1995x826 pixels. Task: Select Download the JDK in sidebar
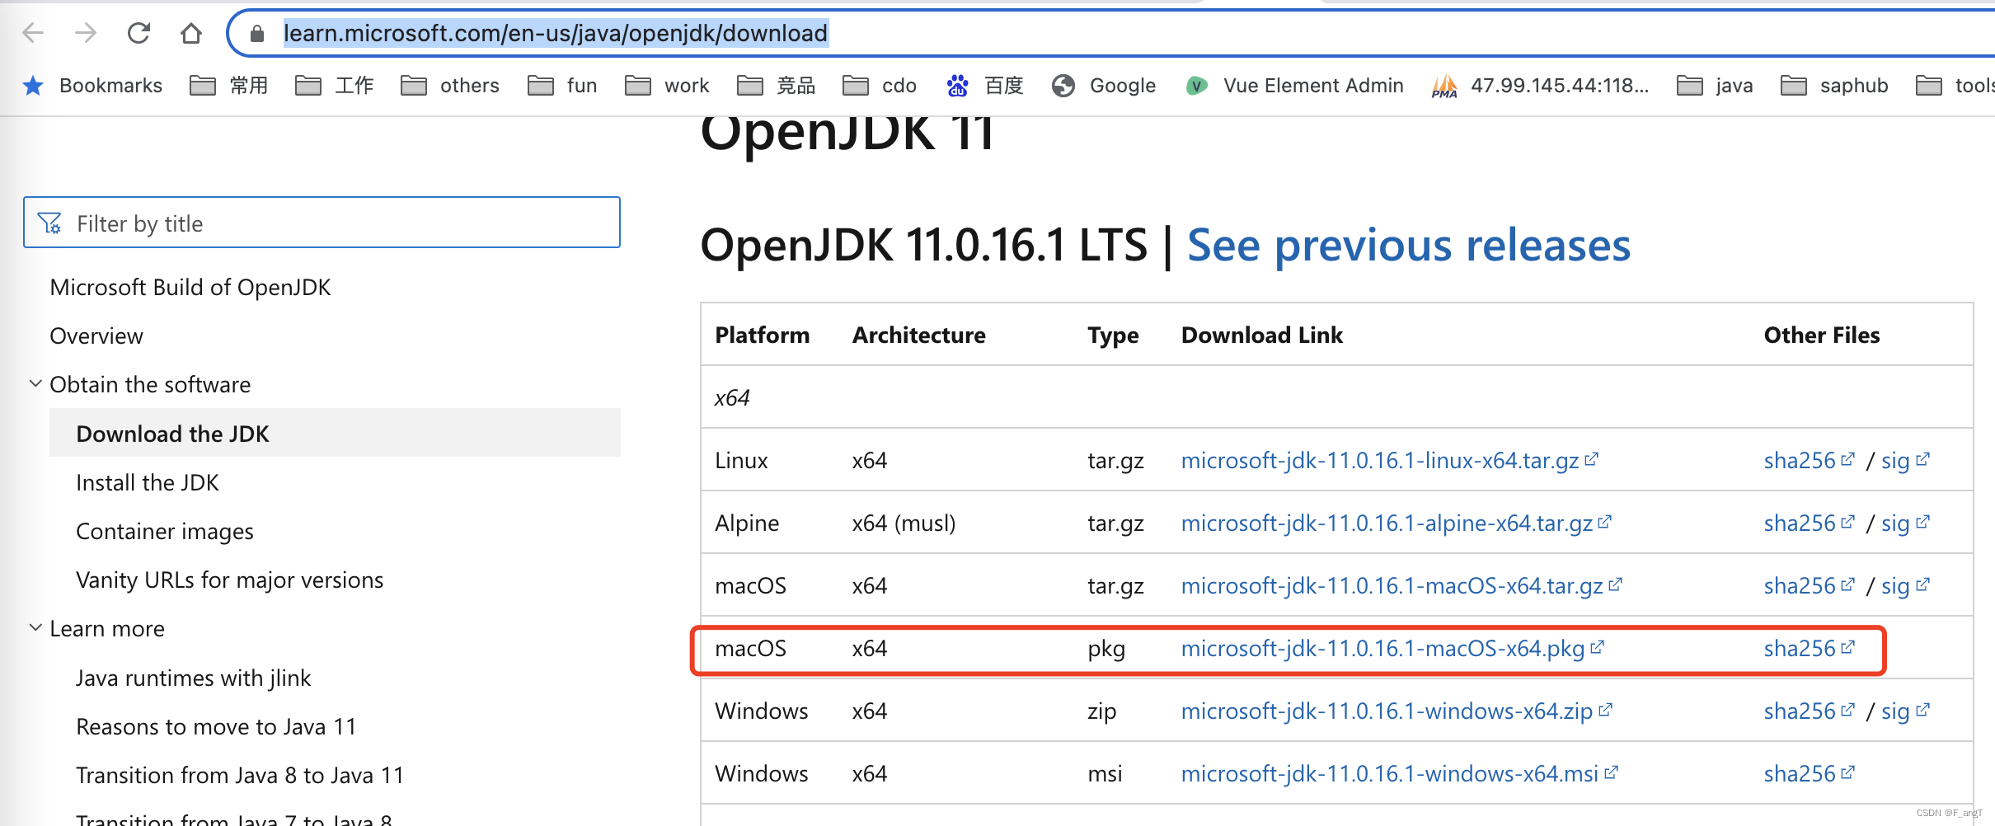pyautogui.click(x=335, y=433)
